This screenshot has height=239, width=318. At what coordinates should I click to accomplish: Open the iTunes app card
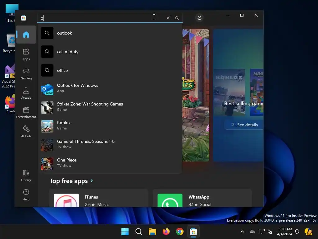tap(98, 198)
